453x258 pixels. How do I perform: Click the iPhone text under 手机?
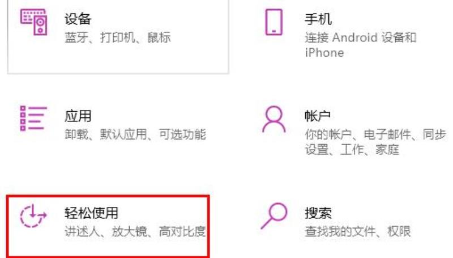click(x=324, y=53)
